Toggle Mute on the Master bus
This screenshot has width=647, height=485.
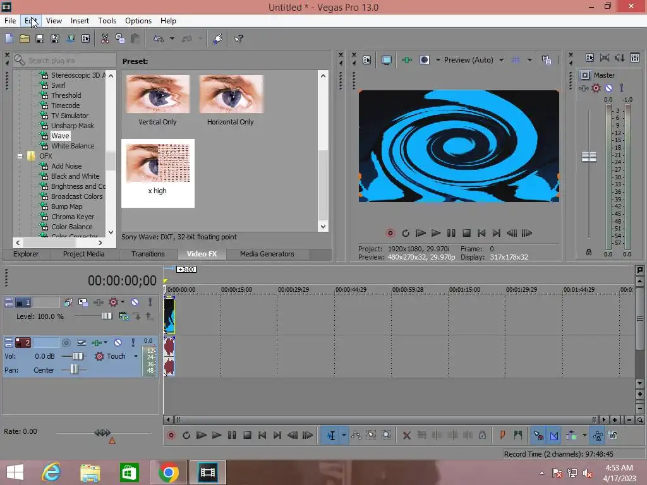(608, 88)
